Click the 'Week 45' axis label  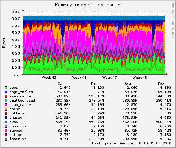[x=49, y=78]
